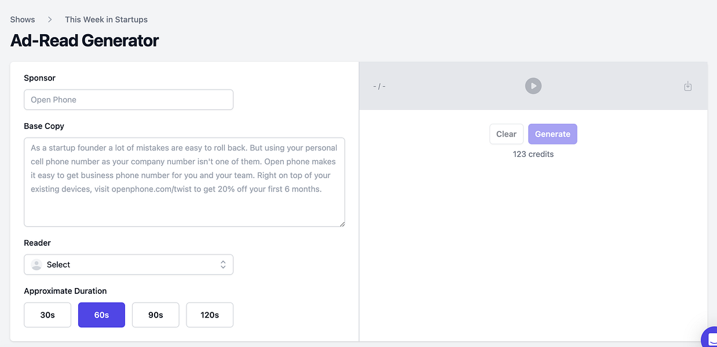
Task: Play the generated ad-read audio
Action: coord(533,86)
